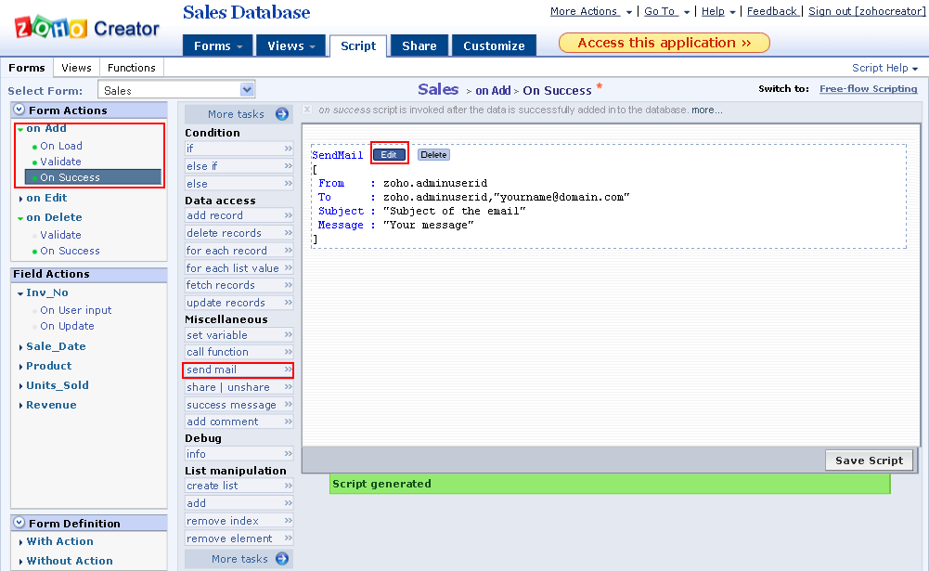This screenshot has width=929, height=571.
Task: Click the bottom More tasks arrow icon
Action: coord(282,559)
